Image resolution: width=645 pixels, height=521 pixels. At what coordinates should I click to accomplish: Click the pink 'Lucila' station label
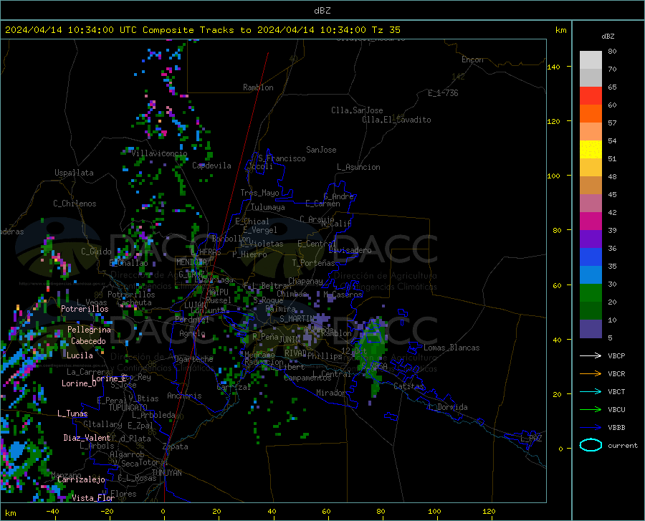80,355
